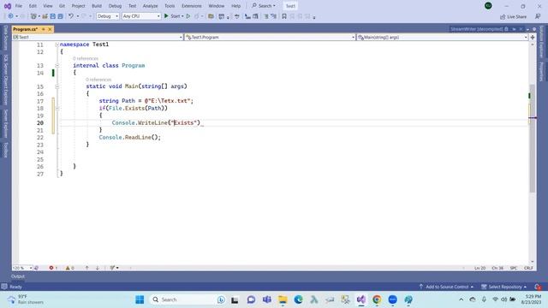
Task: Click Select Repository in status bar
Action: [x=504, y=287]
